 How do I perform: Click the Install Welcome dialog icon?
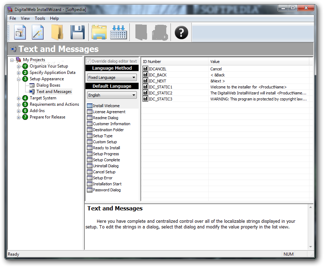pyautogui.click(x=90, y=106)
